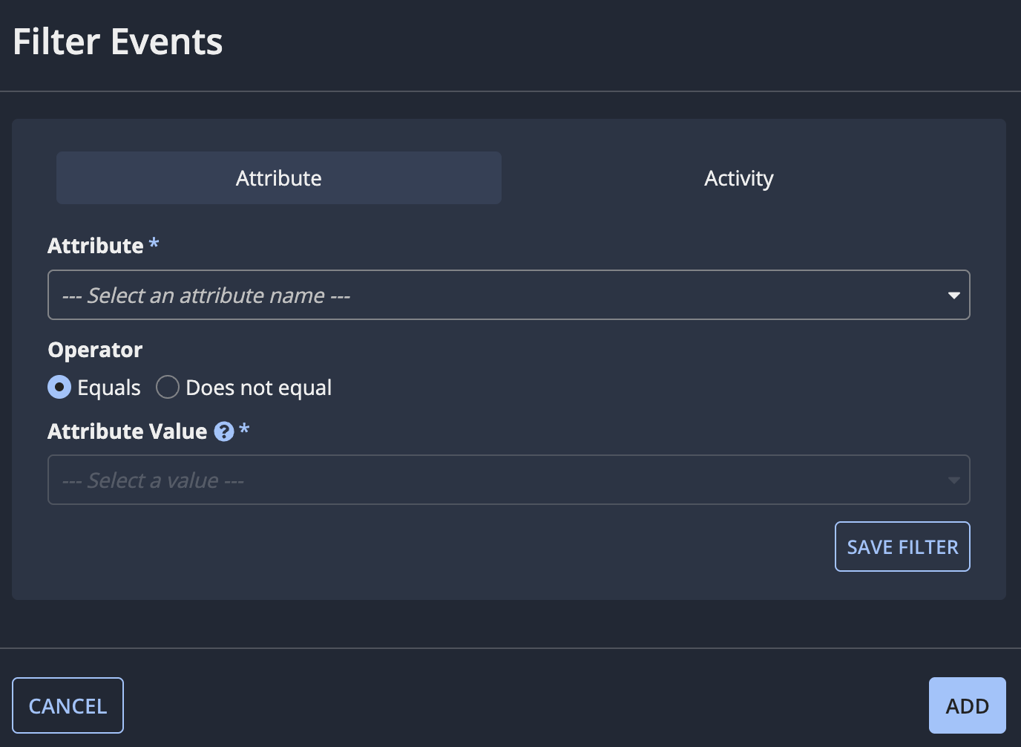This screenshot has height=747, width=1021.
Task: Choose the Does not equal operator
Action: coord(168,387)
